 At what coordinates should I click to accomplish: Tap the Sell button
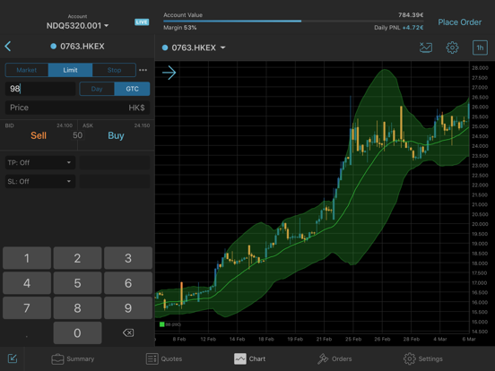(39, 135)
